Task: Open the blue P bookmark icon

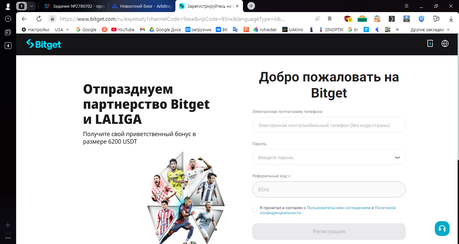Action: click(366, 29)
